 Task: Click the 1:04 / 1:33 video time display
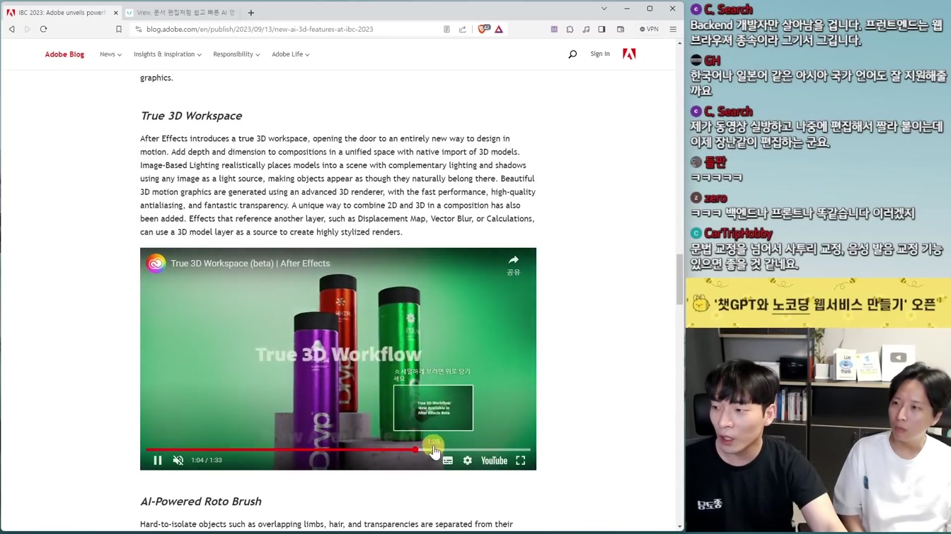click(207, 461)
